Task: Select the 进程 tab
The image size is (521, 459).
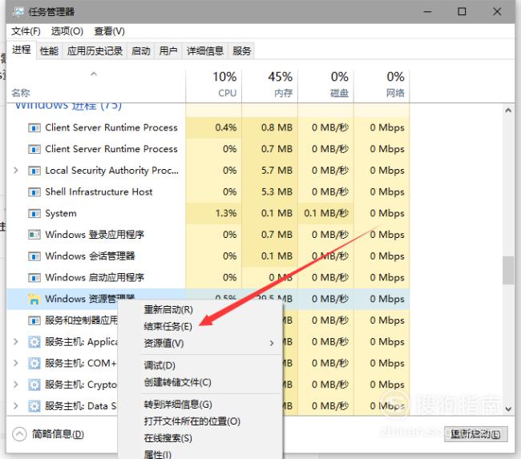Action: pyautogui.click(x=22, y=50)
